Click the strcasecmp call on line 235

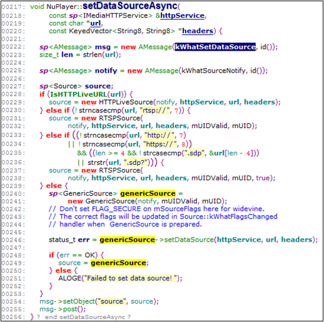(162, 153)
